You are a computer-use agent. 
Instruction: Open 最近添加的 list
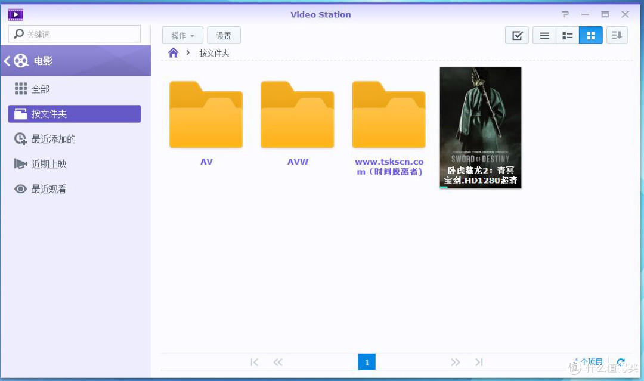coord(75,139)
